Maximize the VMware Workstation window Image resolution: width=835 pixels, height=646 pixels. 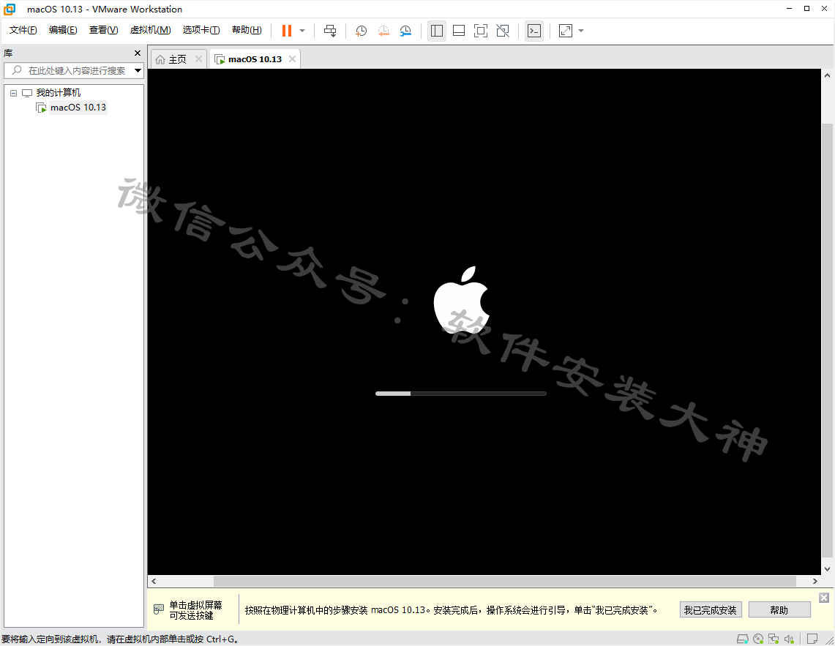(806, 9)
